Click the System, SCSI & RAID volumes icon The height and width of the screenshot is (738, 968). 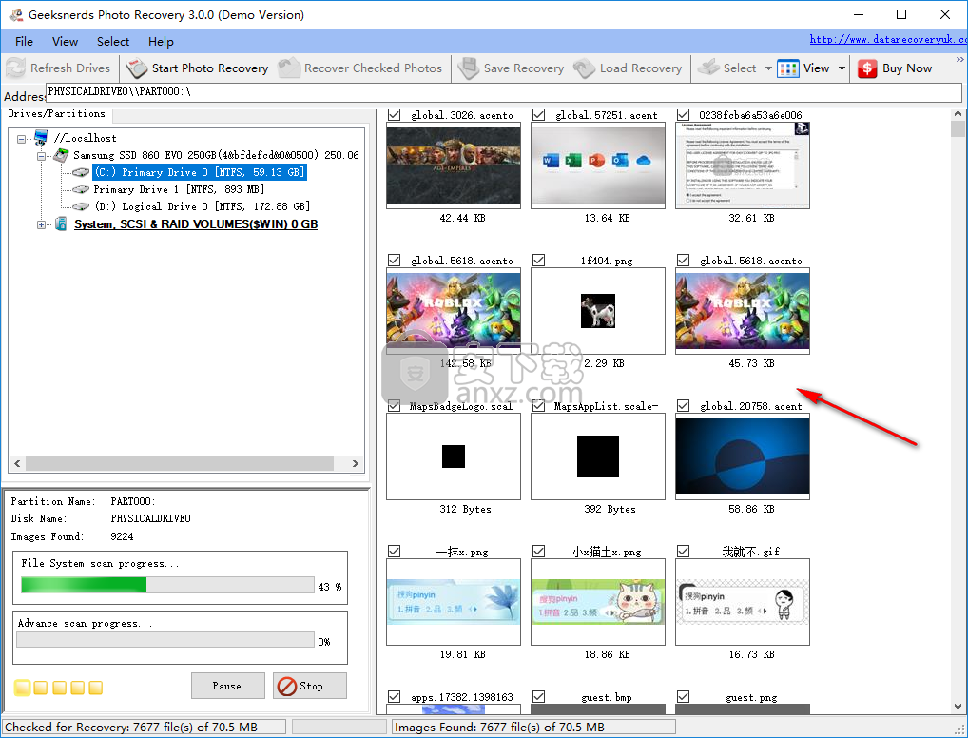point(61,223)
